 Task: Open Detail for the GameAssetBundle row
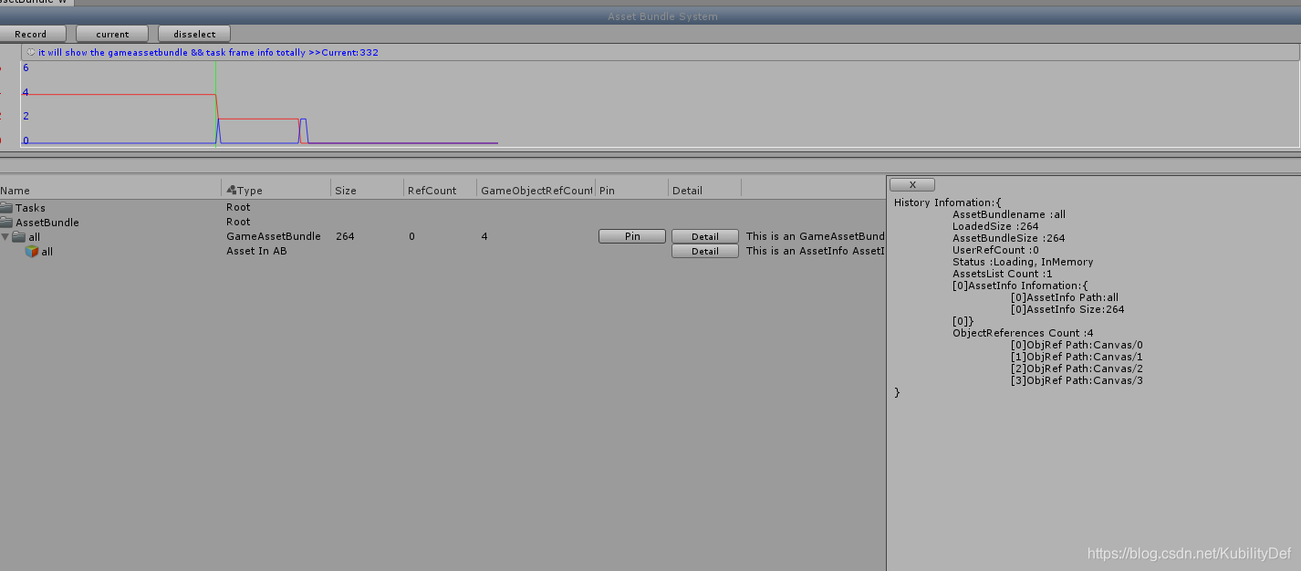click(705, 236)
